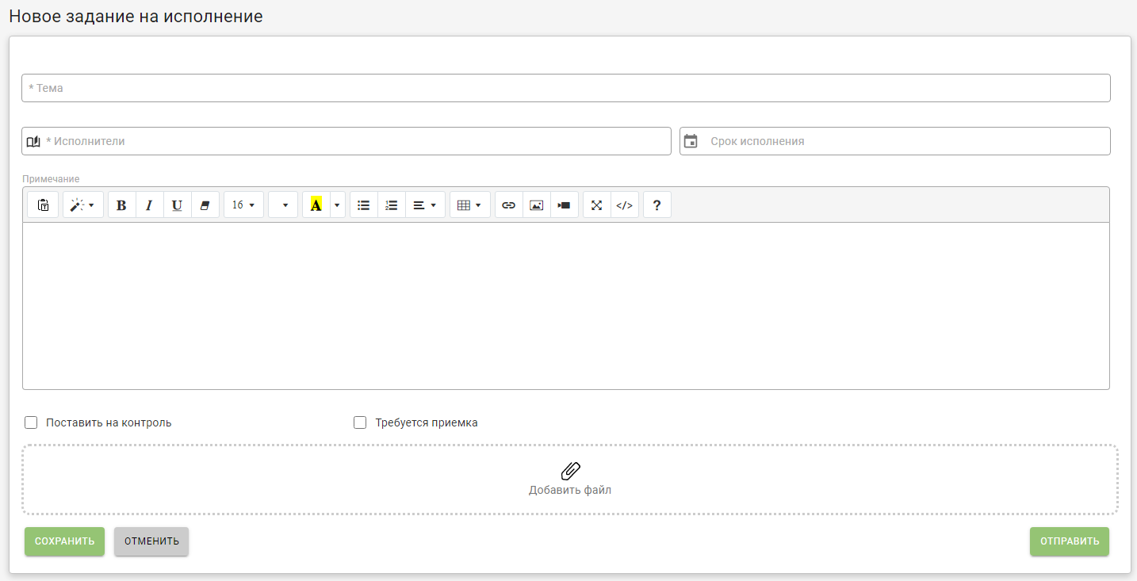Toggle underline formatting in the editor
Image resolution: width=1137 pixels, height=581 pixels.
click(x=177, y=204)
